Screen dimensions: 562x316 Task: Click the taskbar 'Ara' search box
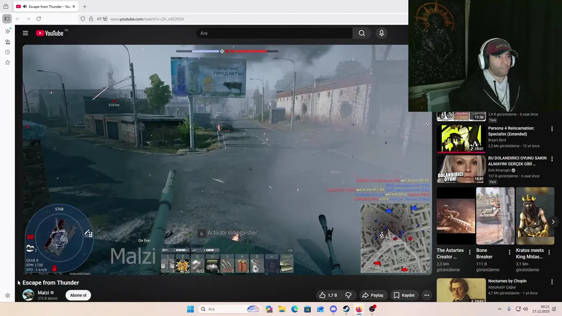230,309
